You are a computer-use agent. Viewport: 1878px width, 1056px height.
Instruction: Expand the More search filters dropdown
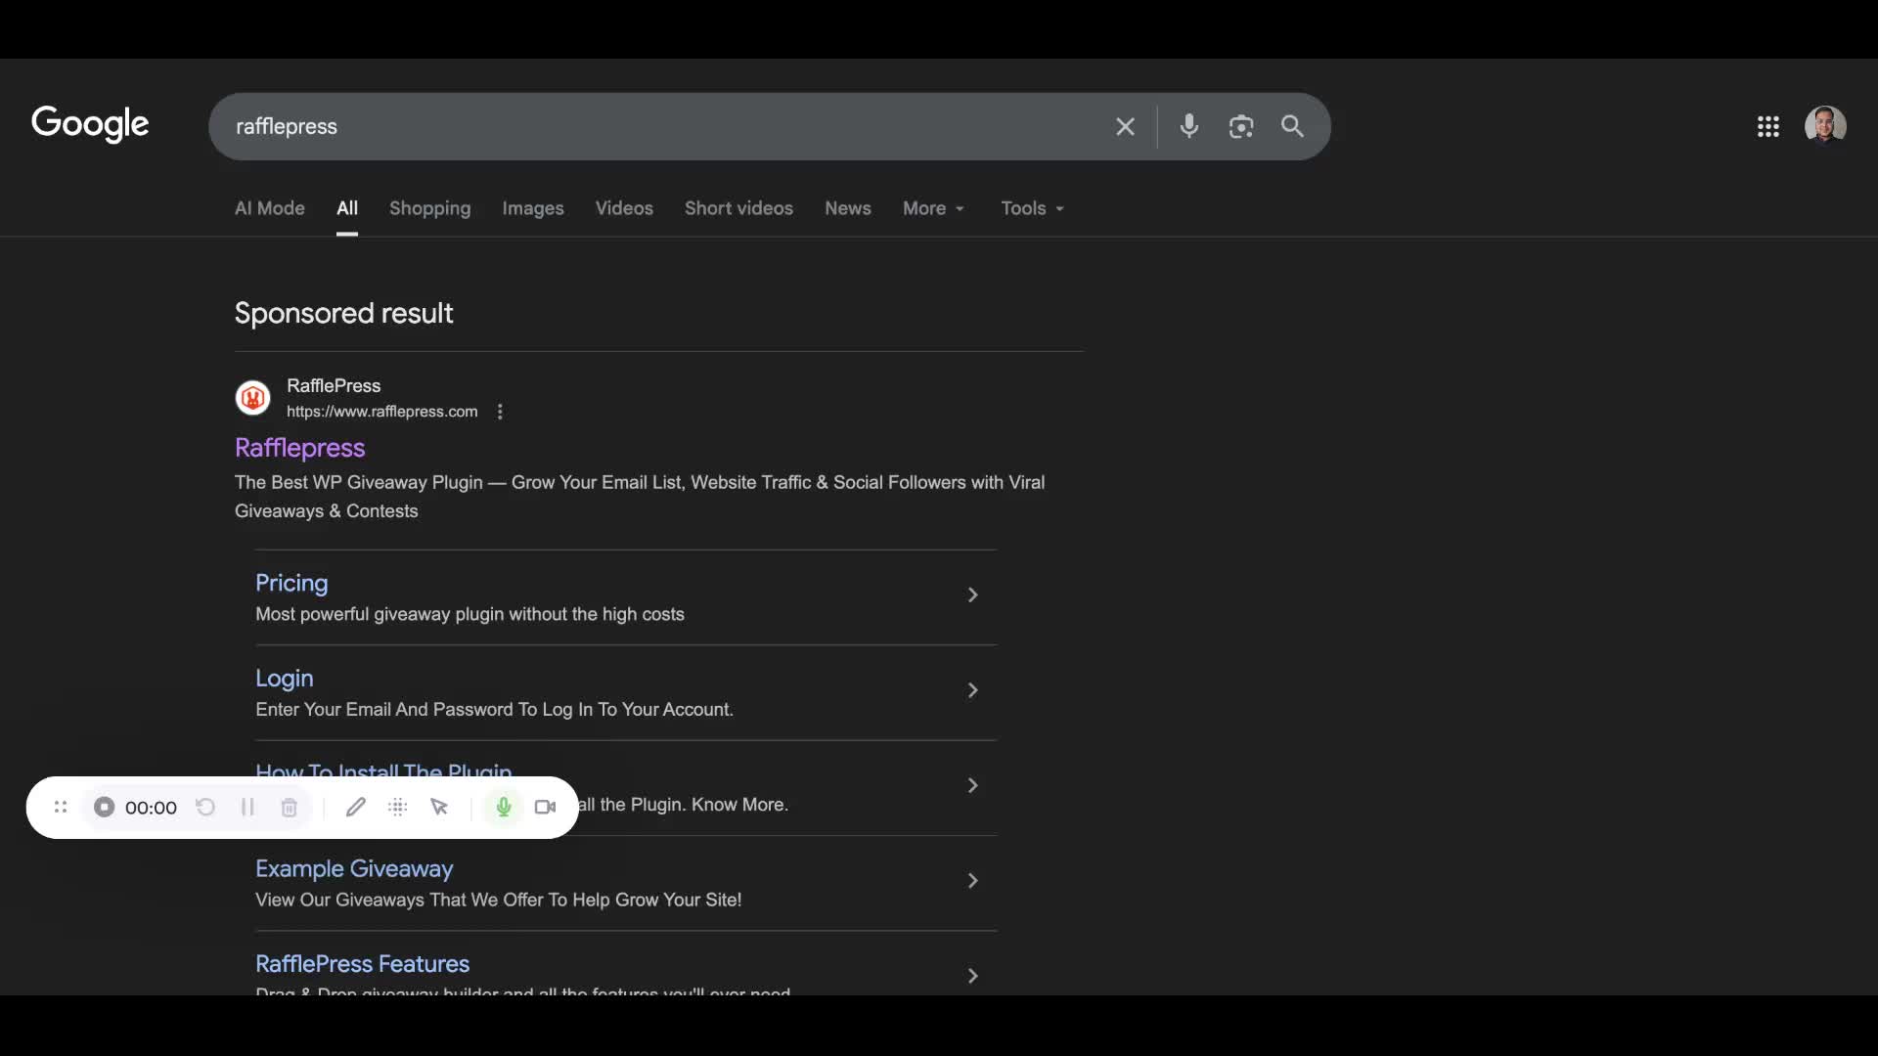tap(933, 208)
